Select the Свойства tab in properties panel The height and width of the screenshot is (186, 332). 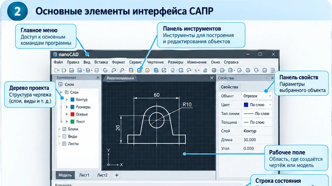[229, 87]
